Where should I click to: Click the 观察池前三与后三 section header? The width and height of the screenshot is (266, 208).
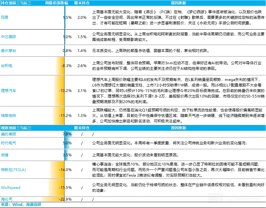pos(16,128)
